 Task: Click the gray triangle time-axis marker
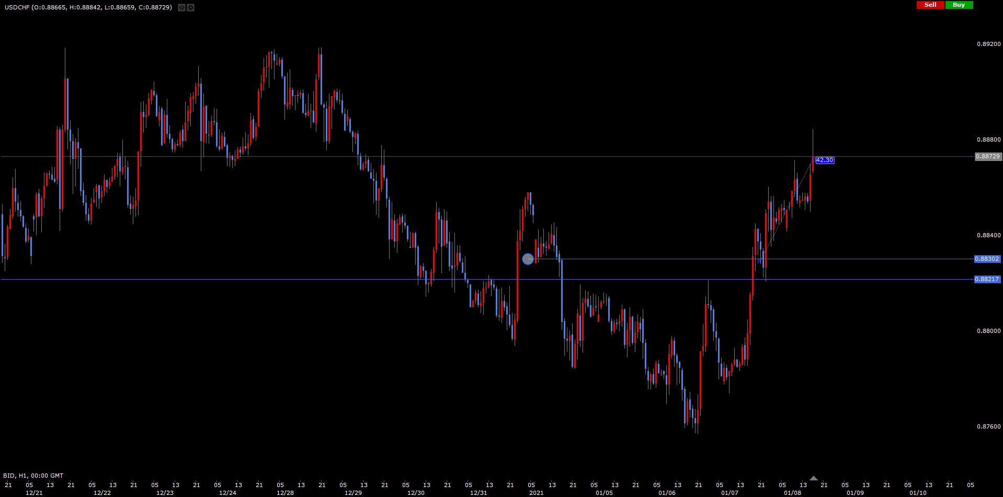(813, 478)
